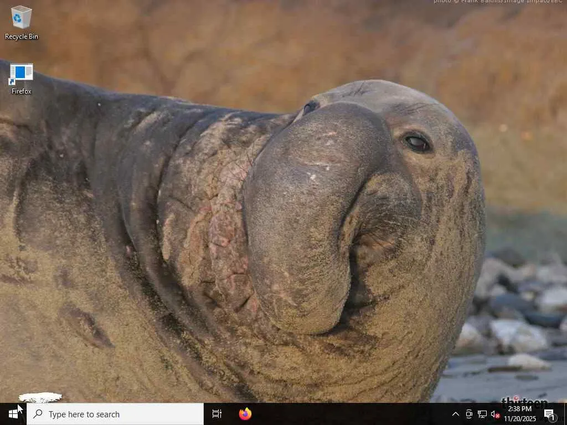
Task: Click the muted volume speaker icon
Action: tap(495, 414)
